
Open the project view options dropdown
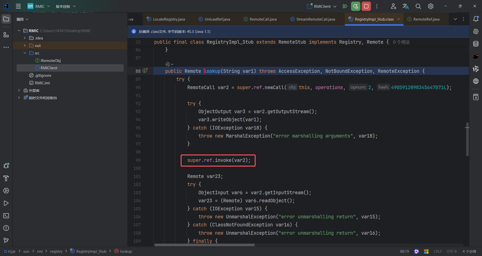coord(23,19)
